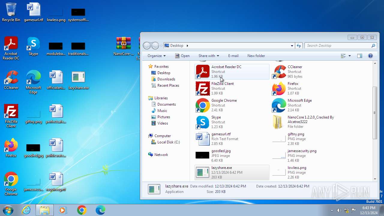The width and height of the screenshot is (384, 216).
Task: Select Computer in navigation pane
Action: pyautogui.click(x=163, y=136)
